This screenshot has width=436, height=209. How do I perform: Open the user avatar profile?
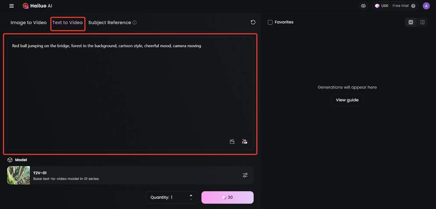tap(426, 6)
